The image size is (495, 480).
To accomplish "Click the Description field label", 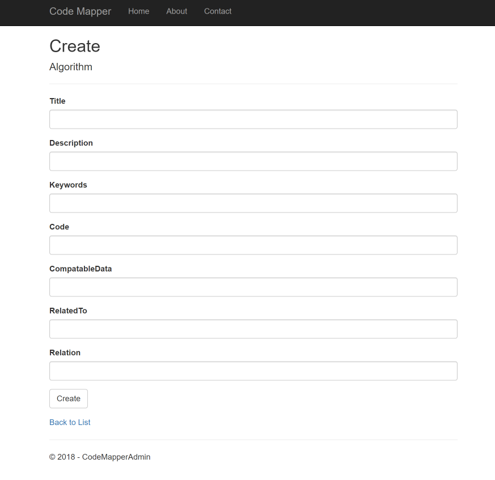I will pyautogui.click(x=71, y=143).
